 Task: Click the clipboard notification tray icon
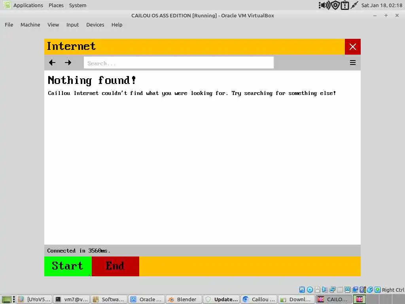click(x=345, y=5)
